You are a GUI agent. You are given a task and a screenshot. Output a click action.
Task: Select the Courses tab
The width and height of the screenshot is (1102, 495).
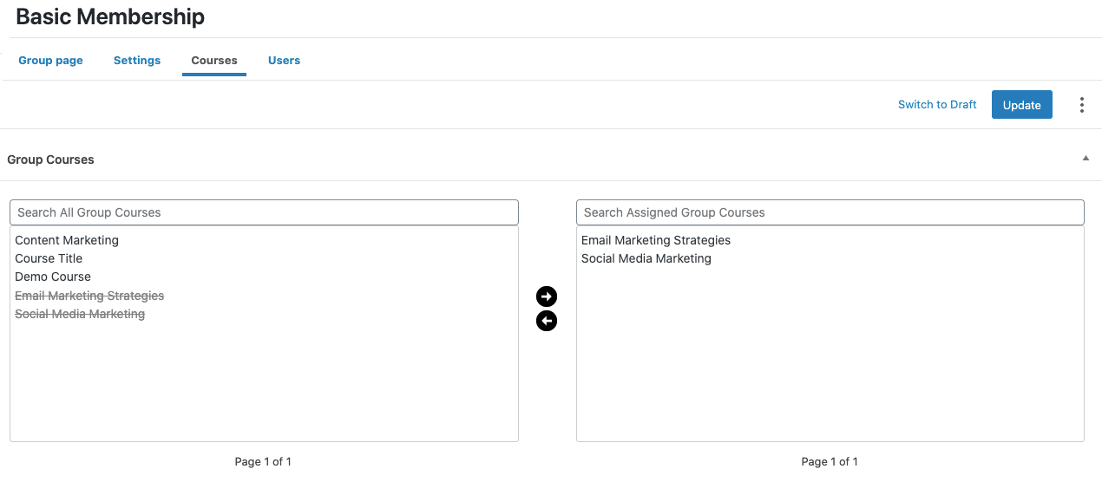tap(214, 61)
